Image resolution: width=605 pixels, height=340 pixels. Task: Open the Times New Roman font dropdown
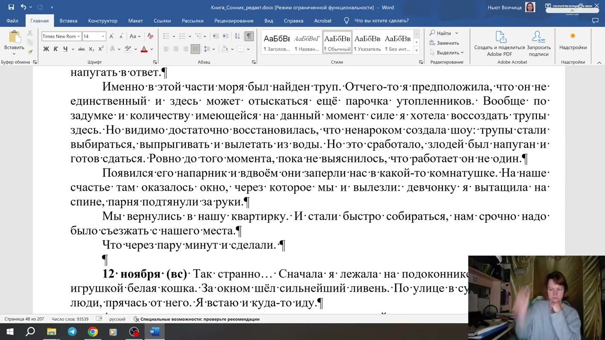79,36
